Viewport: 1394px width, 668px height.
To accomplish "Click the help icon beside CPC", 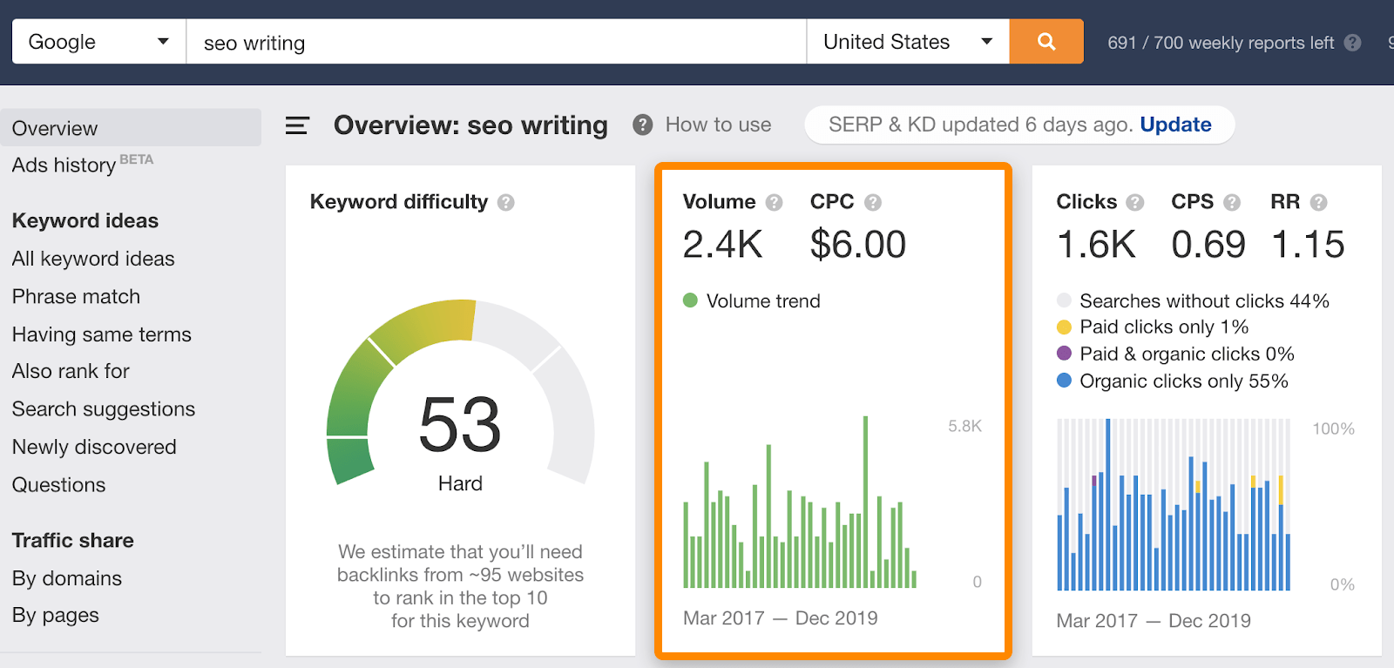I will coord(873,203).
